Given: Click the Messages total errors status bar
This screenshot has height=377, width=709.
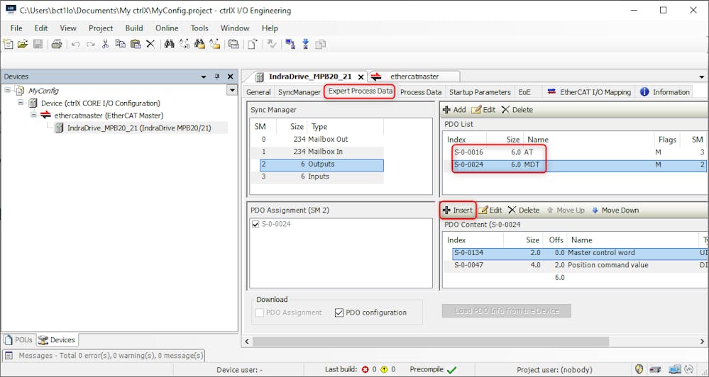Looking at the screenshot, I should point(104,355).
